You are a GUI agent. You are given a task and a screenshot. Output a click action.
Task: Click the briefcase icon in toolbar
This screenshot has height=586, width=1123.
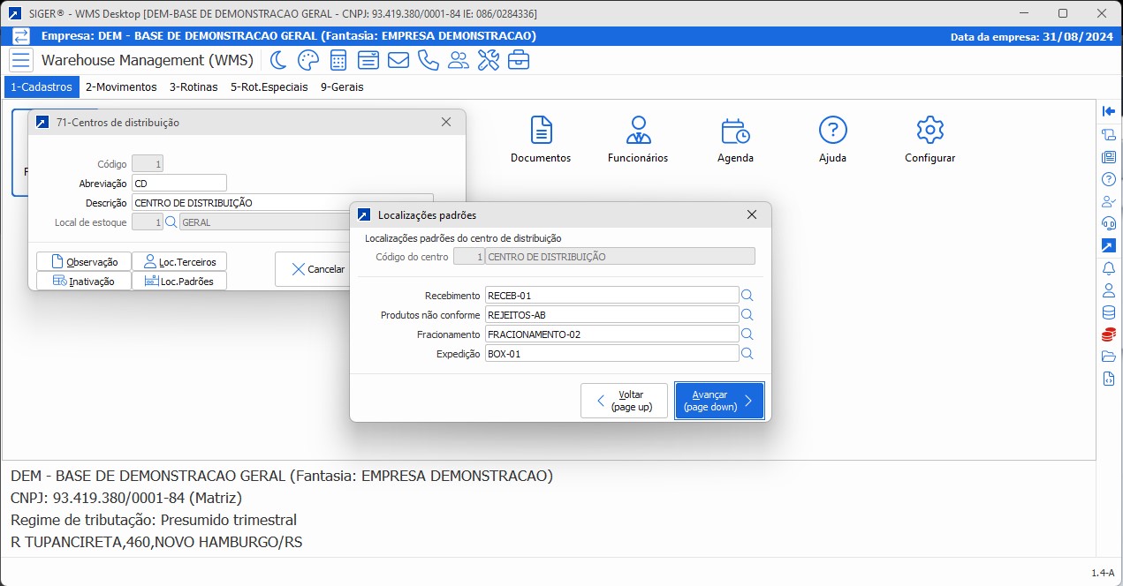[519, 60]
